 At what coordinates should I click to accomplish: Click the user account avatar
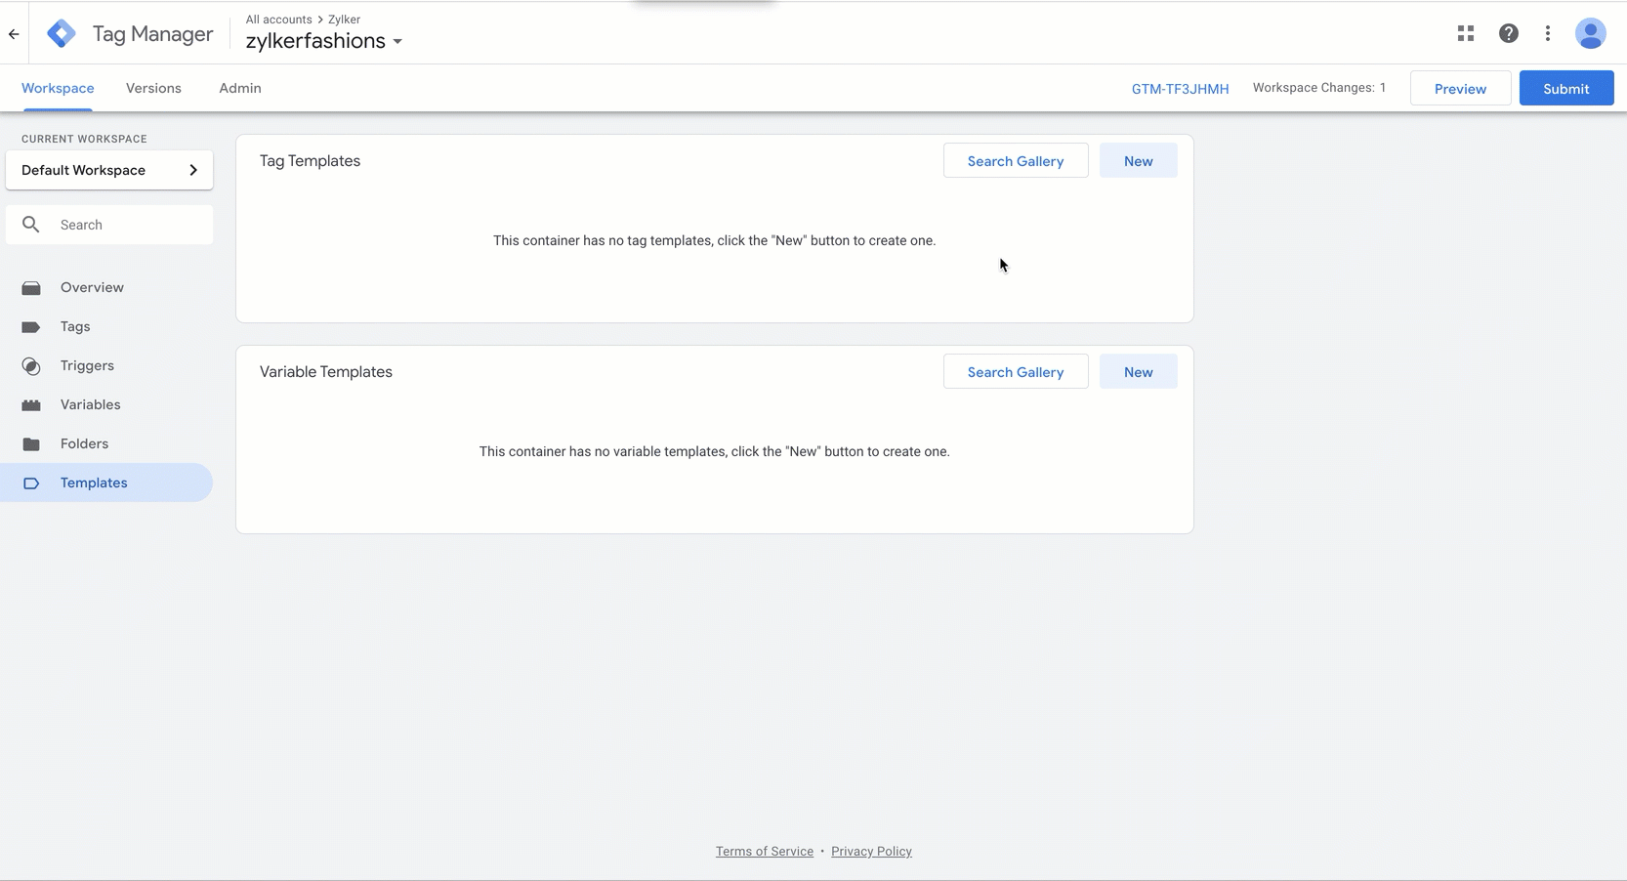point(1591,33)
